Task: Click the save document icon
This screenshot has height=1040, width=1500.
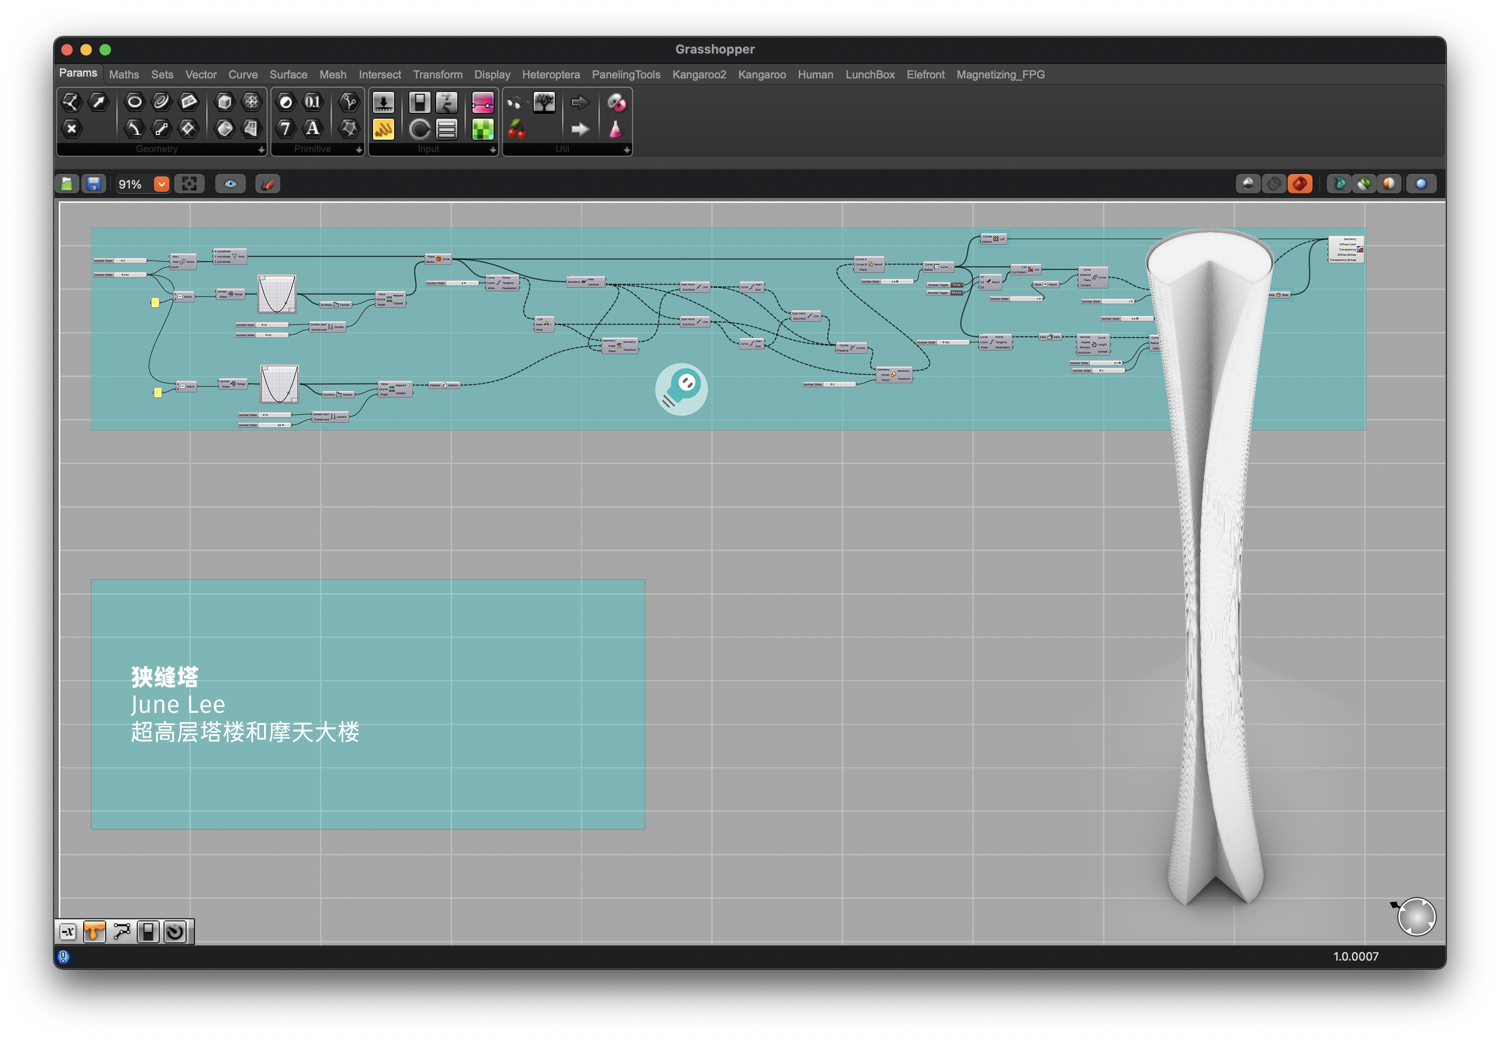Action: [x=94, y=184]
